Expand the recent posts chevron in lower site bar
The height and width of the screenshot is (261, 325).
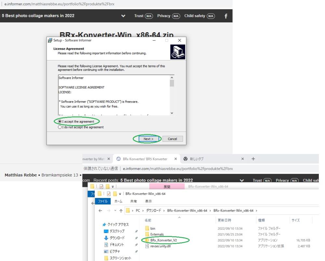point(242,180)
